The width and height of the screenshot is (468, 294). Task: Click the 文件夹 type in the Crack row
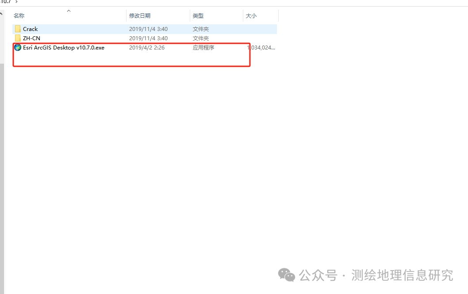point(200,29)
